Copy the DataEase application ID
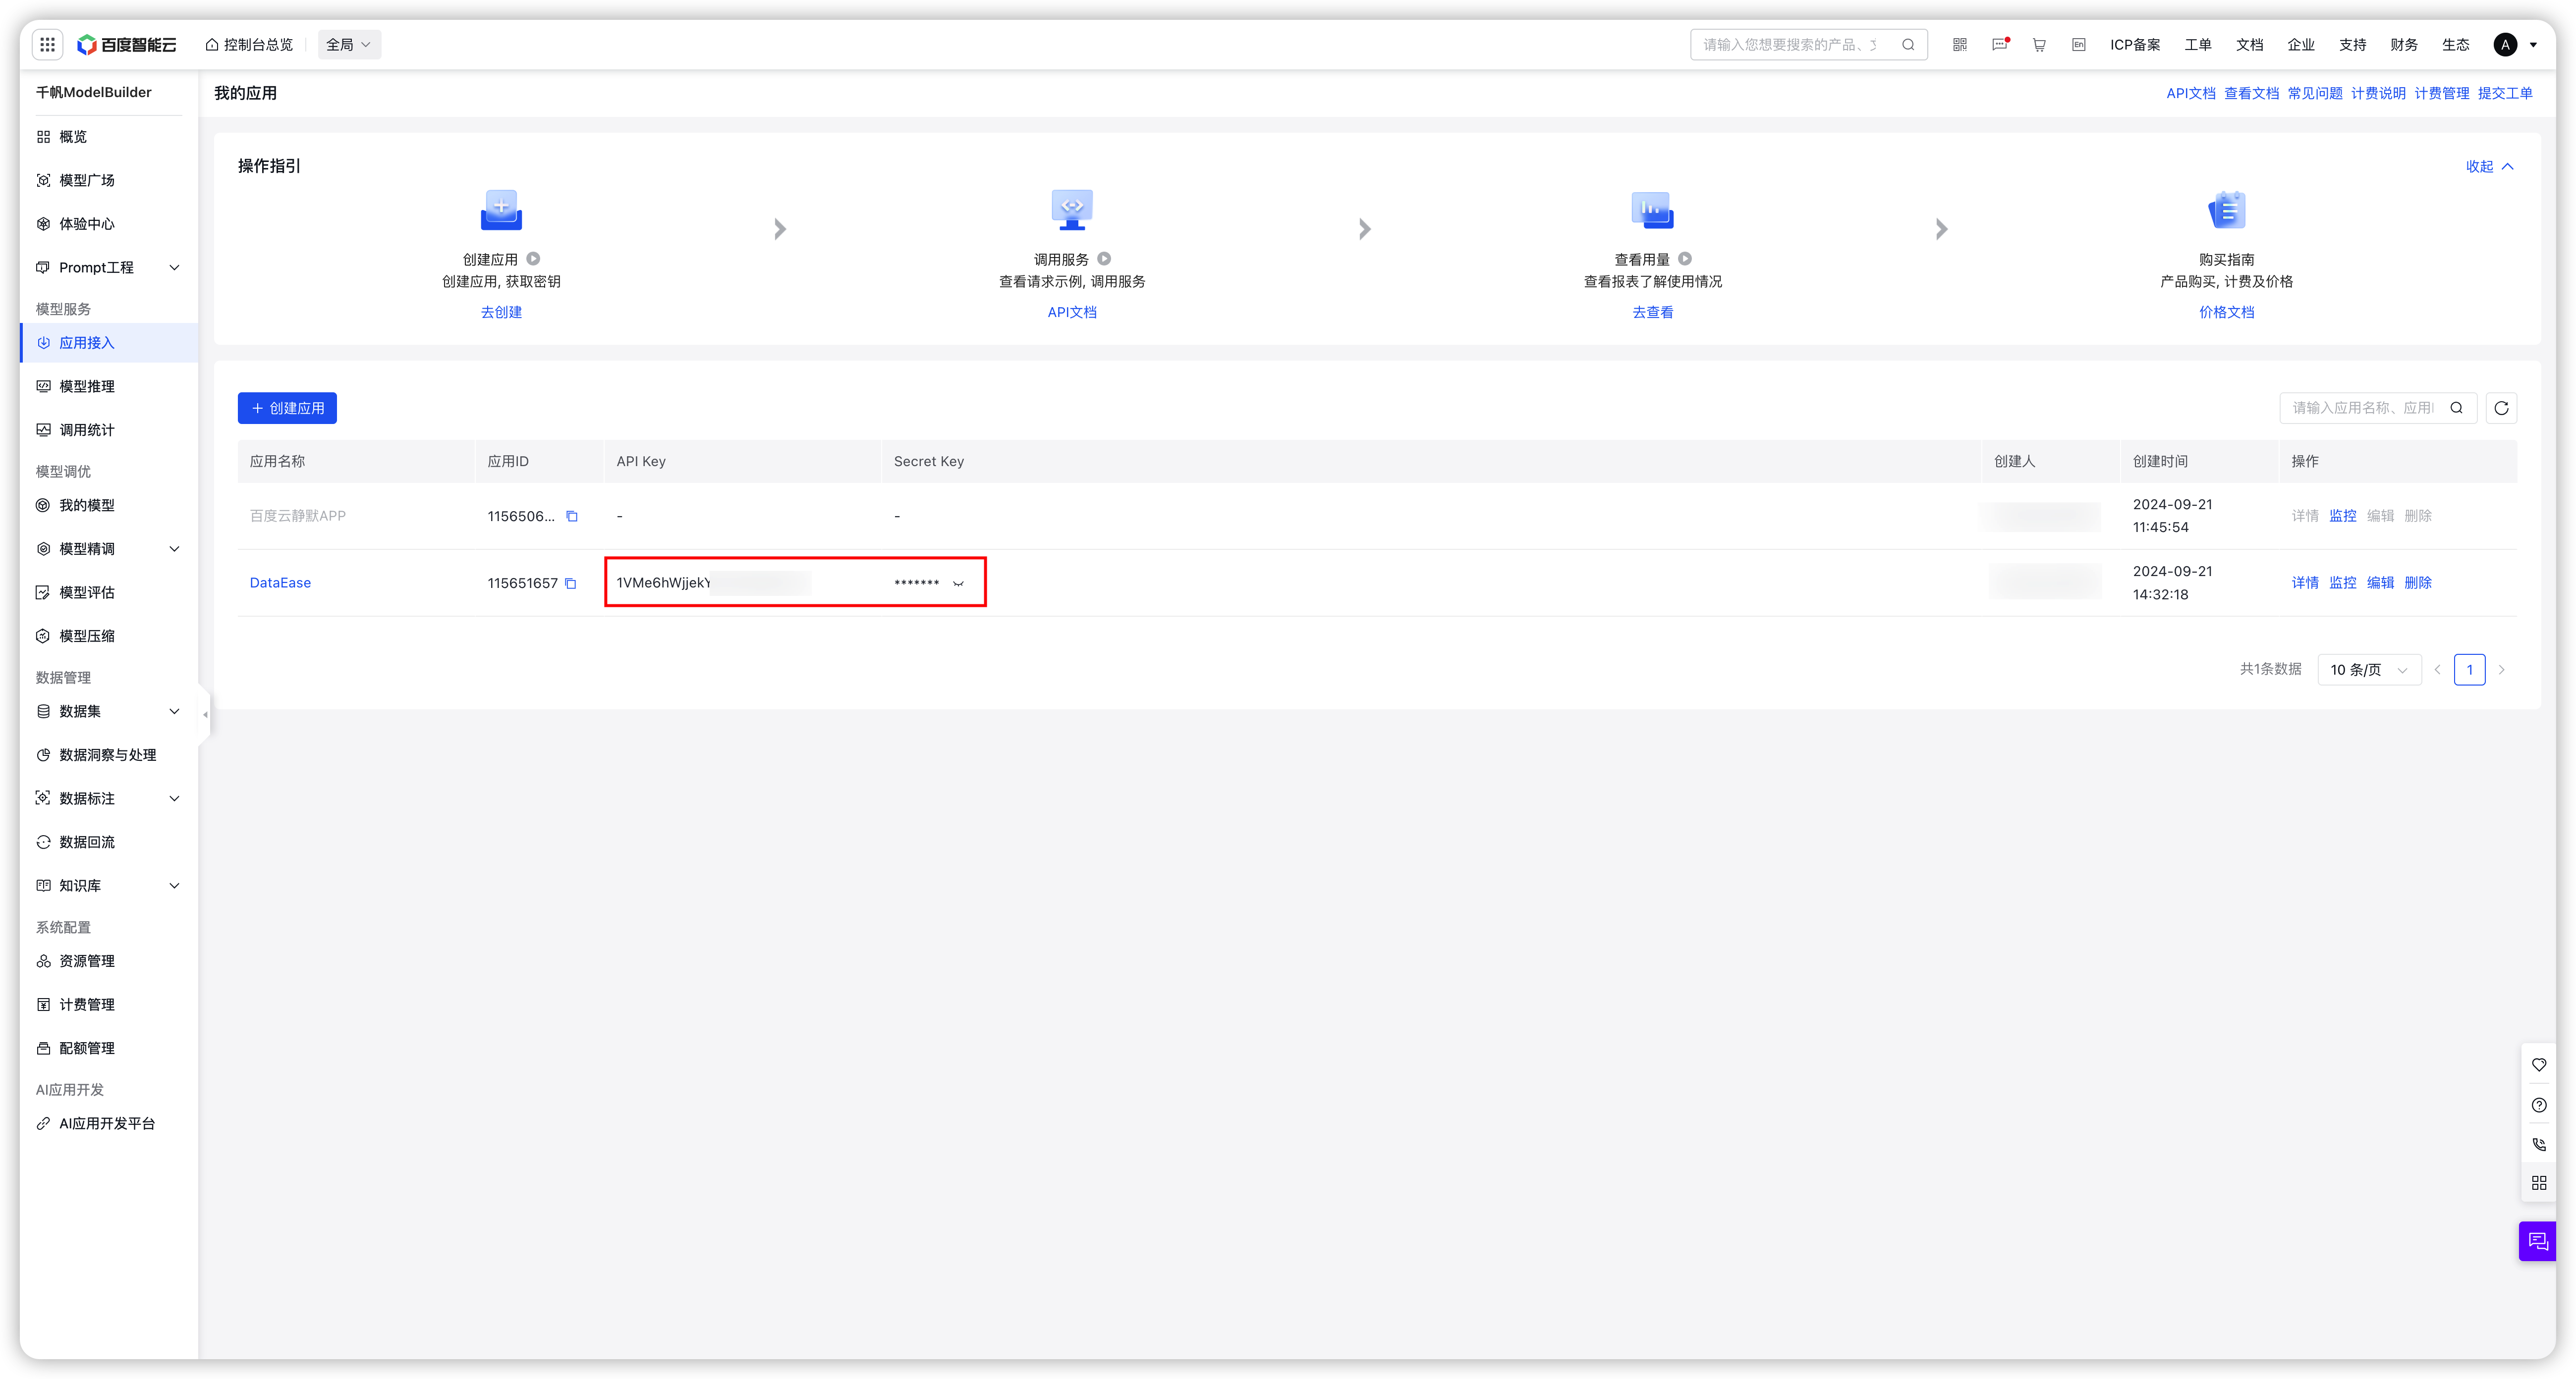 pos(571,583)
